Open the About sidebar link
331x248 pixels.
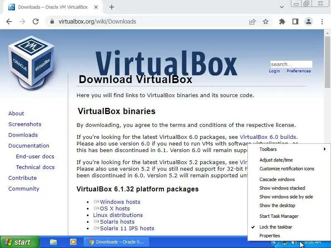tap(16, 113)
